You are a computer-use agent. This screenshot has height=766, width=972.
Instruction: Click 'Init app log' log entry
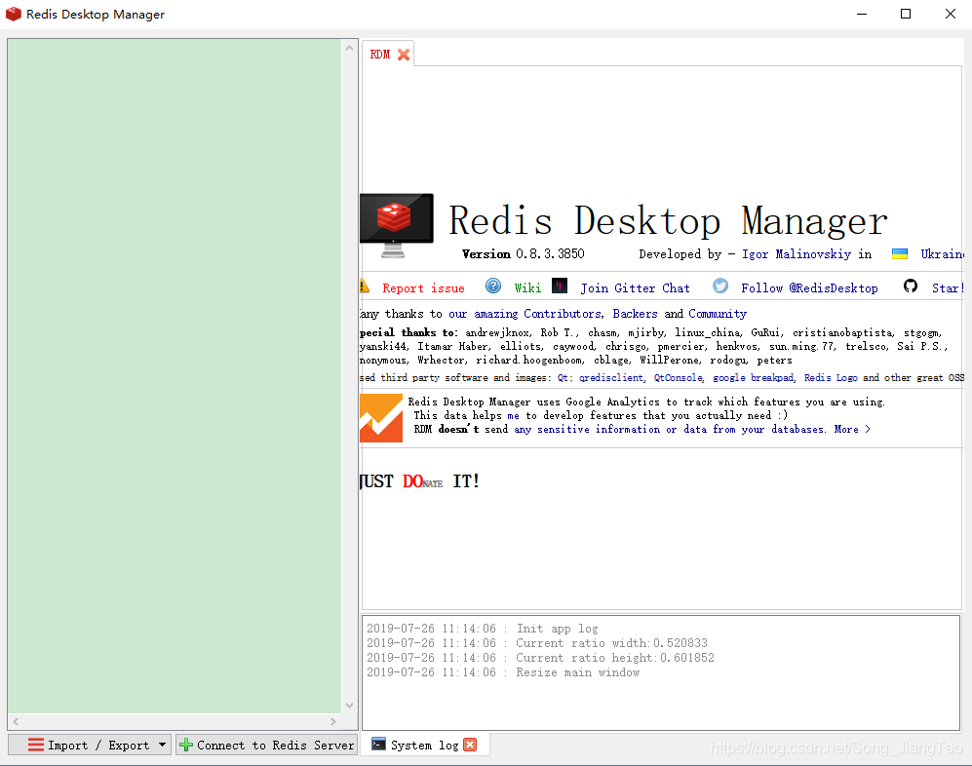click(x=483, y=629)
